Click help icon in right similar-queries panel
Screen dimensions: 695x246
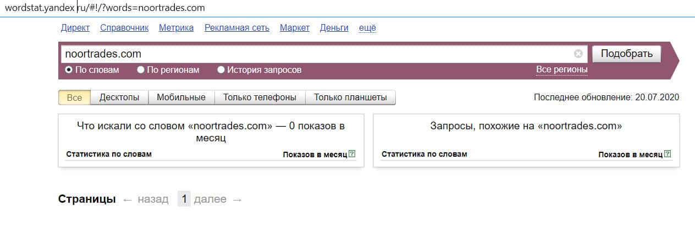(x=668, y=155)
